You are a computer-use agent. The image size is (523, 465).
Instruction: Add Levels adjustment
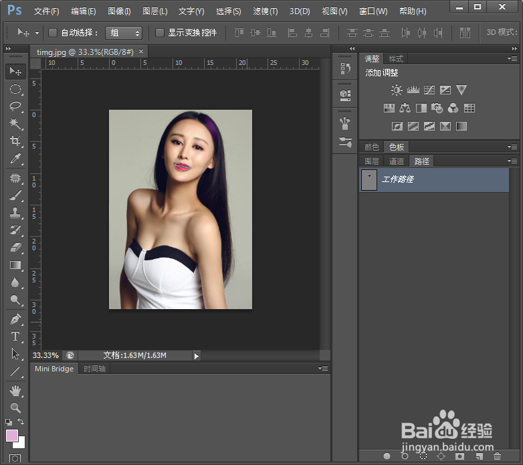pos(413,90)
